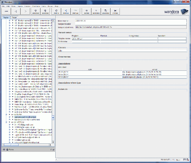Collapse the email-address tree node
Image resolution: width=191 pixels, height=163 pixels.
pyautogui.click(x=7, y=122)
